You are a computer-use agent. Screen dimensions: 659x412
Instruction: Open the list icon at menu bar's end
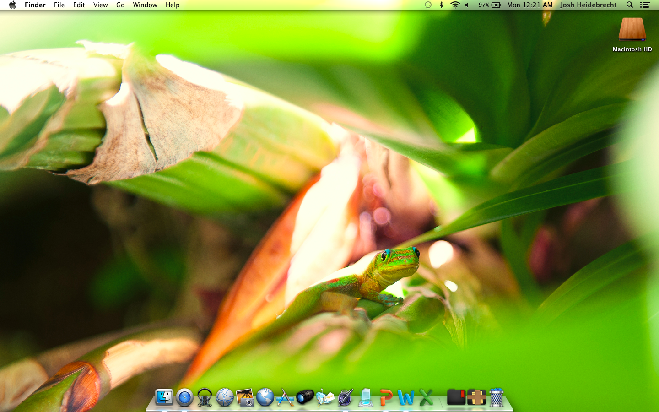coord(645,5)
